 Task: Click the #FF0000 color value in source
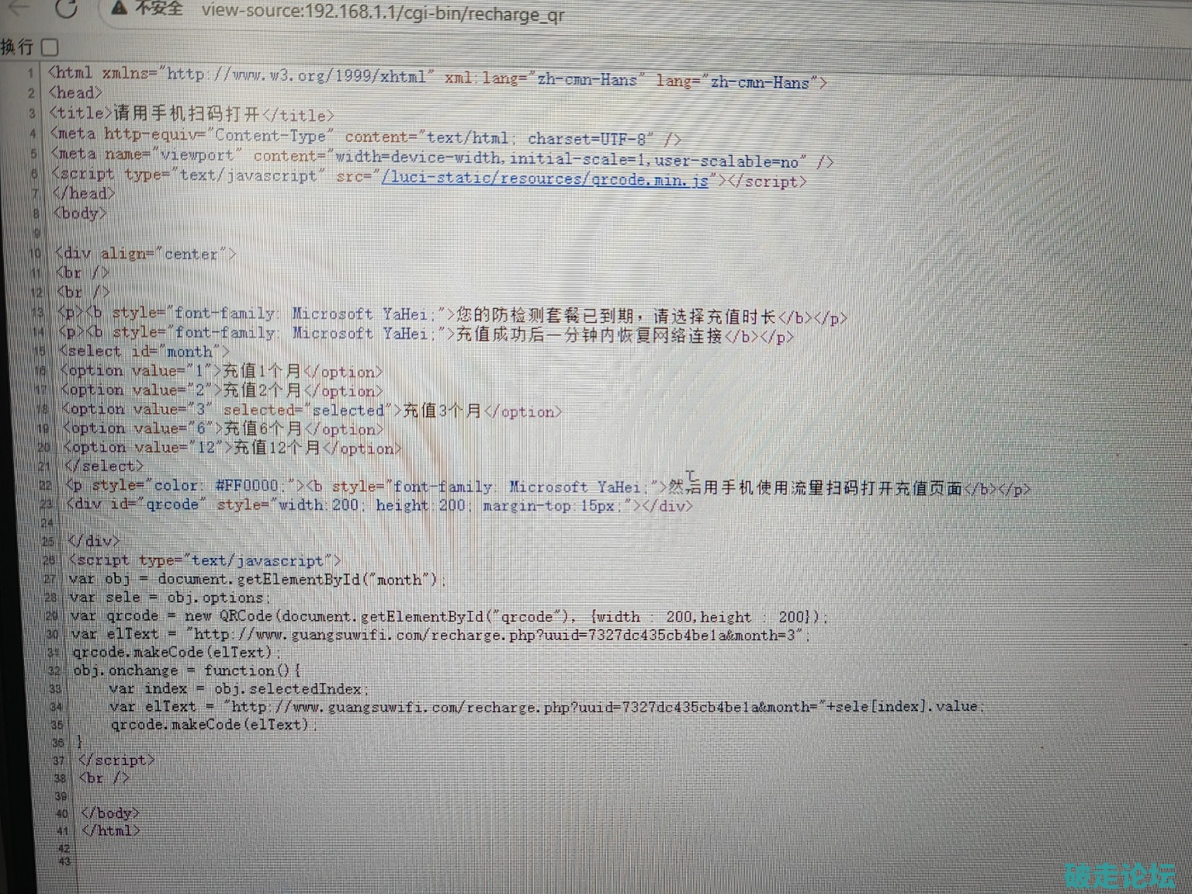(x=247, y=485)
